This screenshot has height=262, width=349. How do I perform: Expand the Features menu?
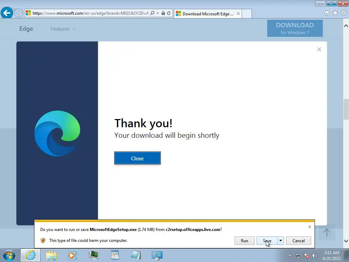(x=63, y=29)
